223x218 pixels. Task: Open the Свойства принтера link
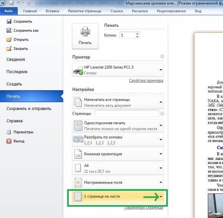(x=146, y=80)
